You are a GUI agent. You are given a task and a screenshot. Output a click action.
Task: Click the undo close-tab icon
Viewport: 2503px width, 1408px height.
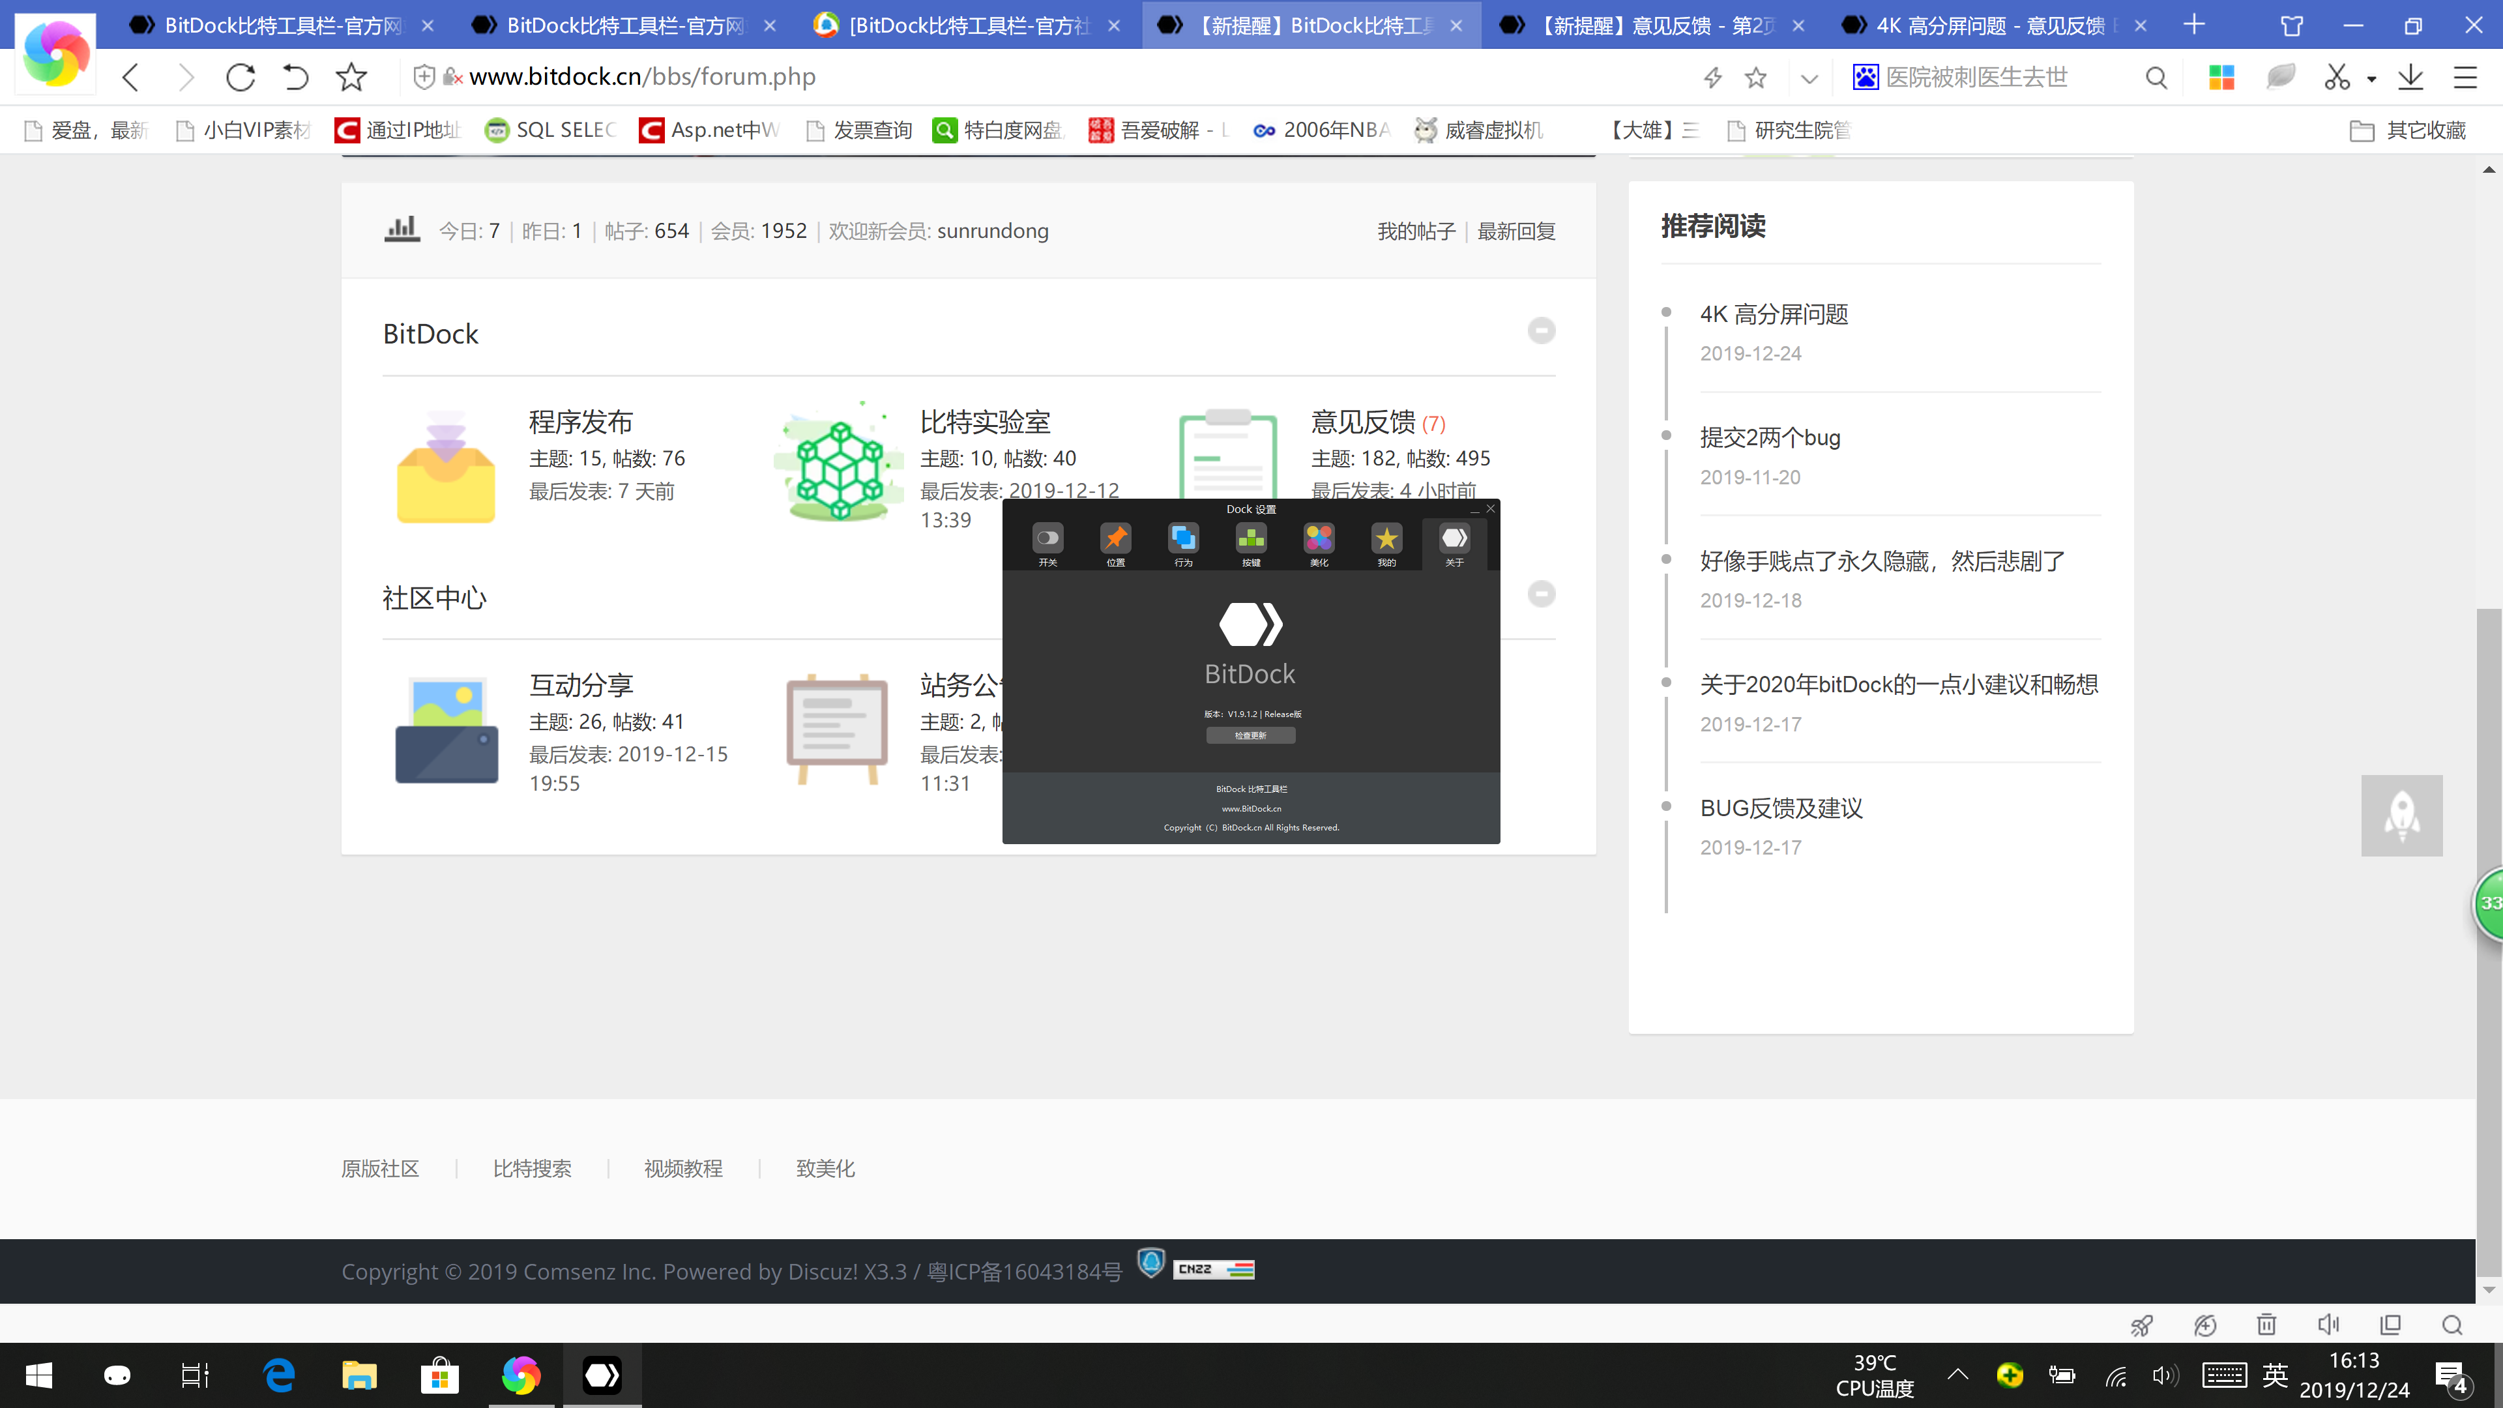pyautogui.click(x=295, y=77)
